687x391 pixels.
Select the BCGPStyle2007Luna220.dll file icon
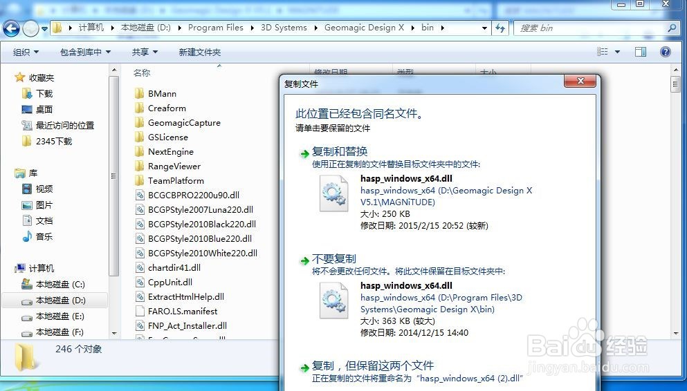click(x=140, y=209)
